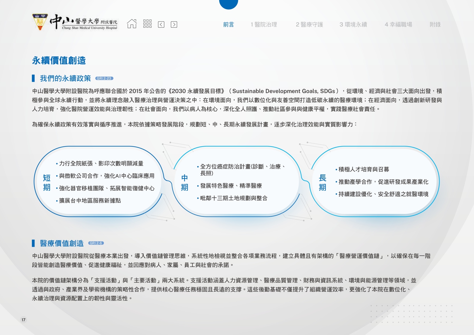Click the Chung Shan hospital shield logo

point(40,22)
